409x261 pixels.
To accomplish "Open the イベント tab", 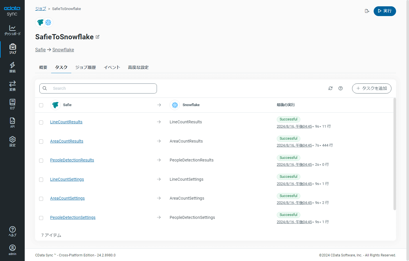I will 112,67.
